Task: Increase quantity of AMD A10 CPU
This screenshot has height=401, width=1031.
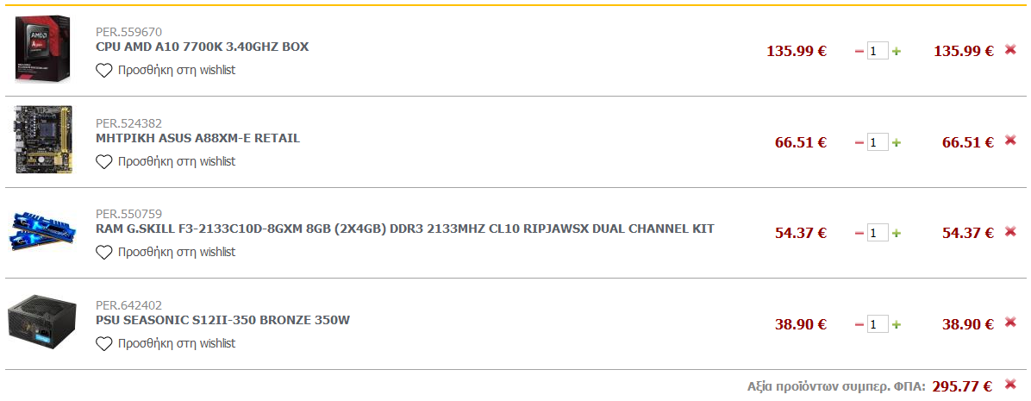Action: [x=897, y=51]
